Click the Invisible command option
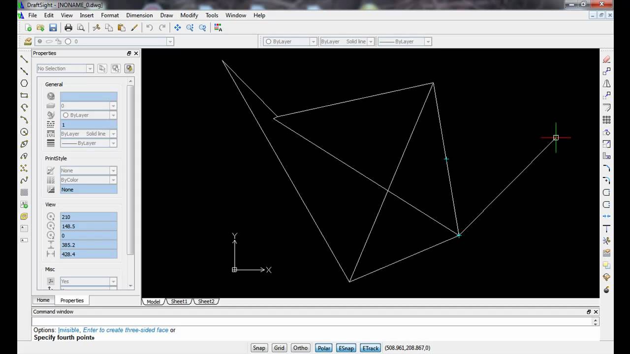 point(68,330)
